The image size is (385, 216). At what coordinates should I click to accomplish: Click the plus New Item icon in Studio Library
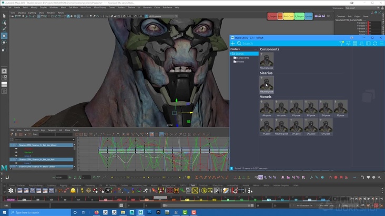[x=233, y=44]
